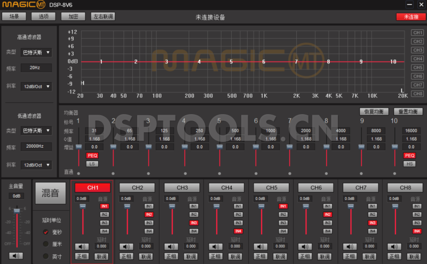Mute CH4 with its speaker icon
The width and height of the screenshot is (427, 264).
[216, 246]
